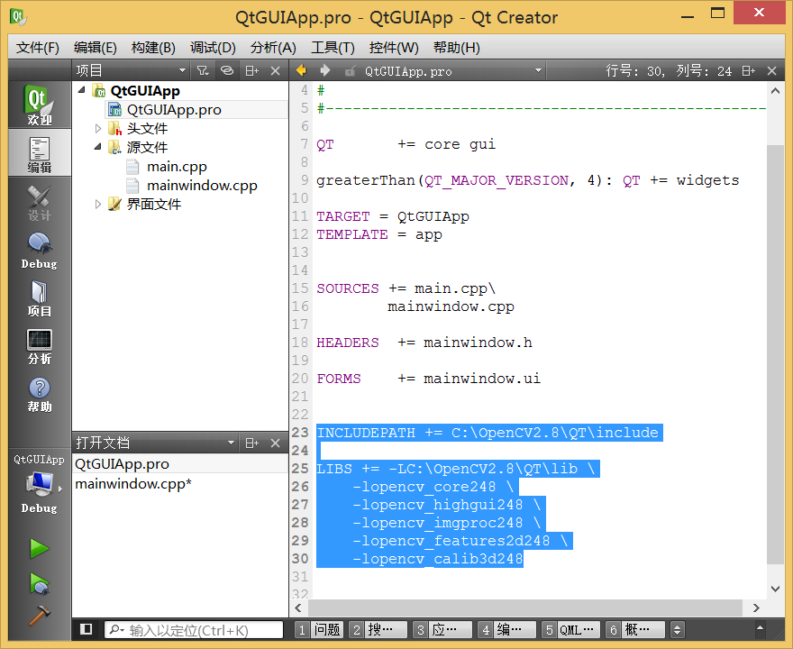The height and width of the screenshot is (649, 793).
Task: Show the 2 搜… search results pane
Action: [x=378, y=630]
